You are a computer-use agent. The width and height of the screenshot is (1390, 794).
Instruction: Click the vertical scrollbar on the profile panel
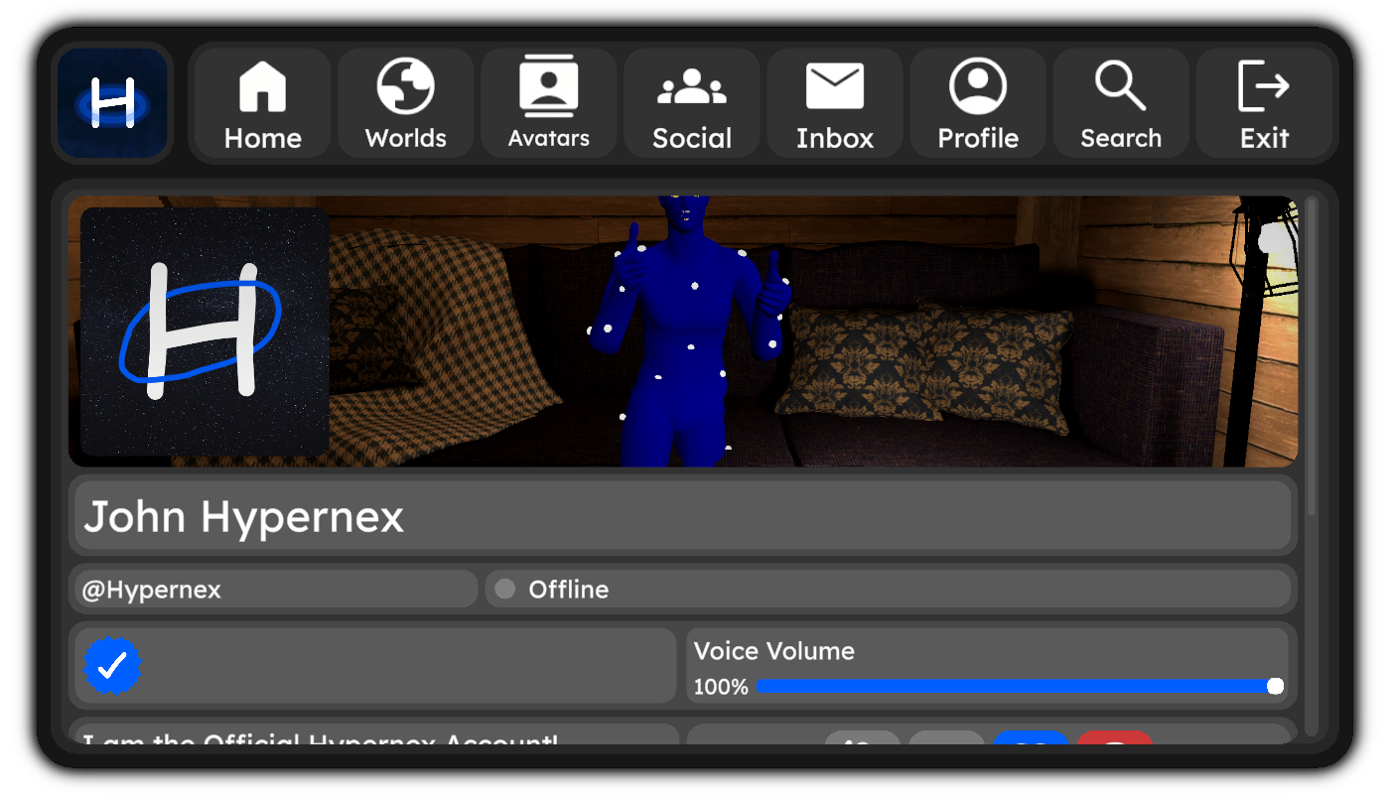point(1312,357)
